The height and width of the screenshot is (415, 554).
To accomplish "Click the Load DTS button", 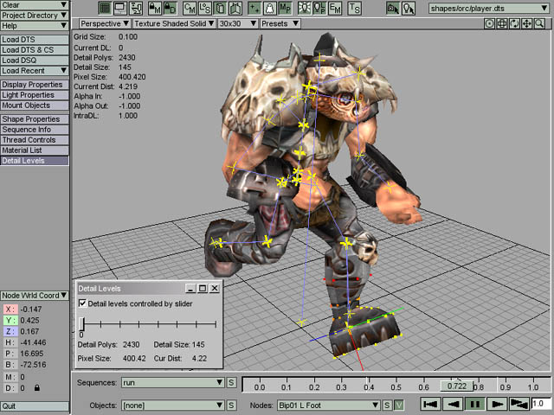I will (x=34, y=38).
